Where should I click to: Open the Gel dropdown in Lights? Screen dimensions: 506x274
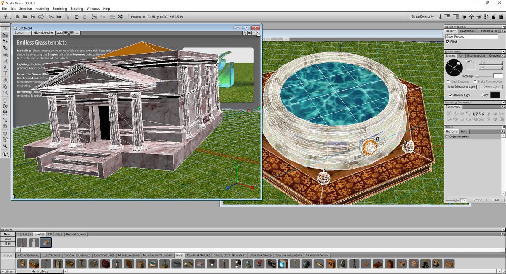[x=491, y=62]
